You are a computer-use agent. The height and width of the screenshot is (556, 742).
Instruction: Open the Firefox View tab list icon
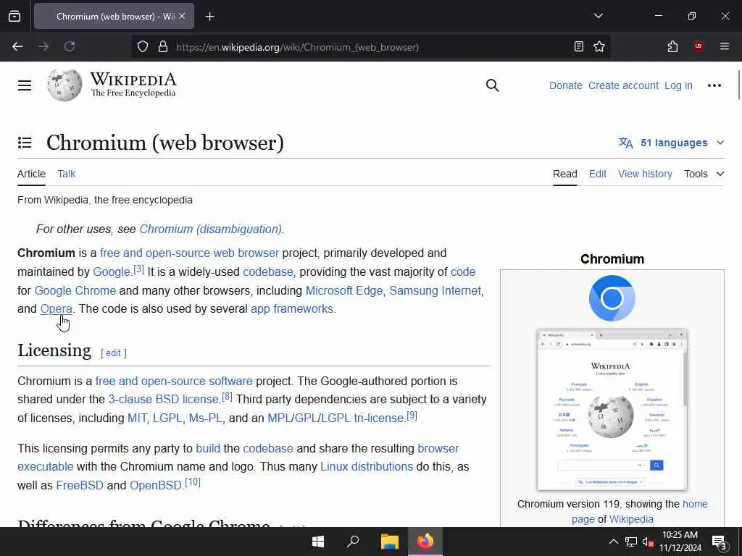pyautogui.click(x=14, y=16)
